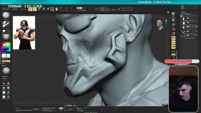This screenshot has width=201, height=113.
Task: Select the MatCap gray material sphere
Action: 8,84
